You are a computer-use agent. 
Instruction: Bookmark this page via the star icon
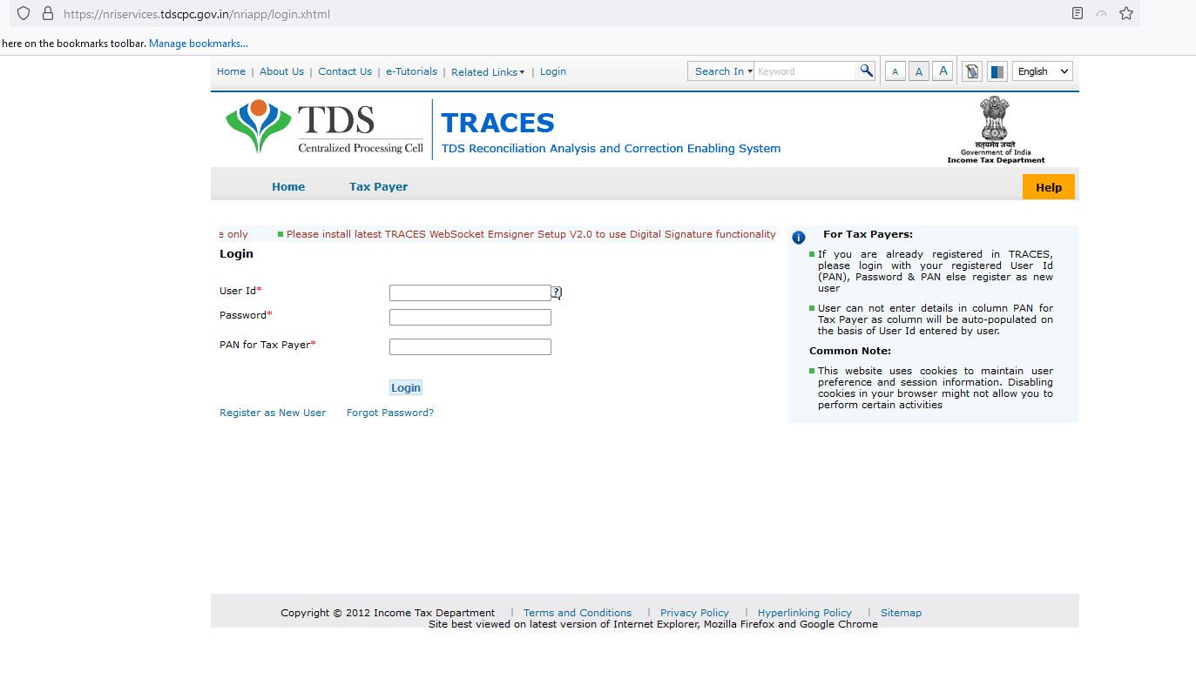point(1125,14)
